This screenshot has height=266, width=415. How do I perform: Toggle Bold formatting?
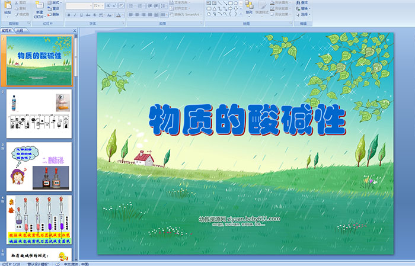pyautogui.click(x=69, y=15)
